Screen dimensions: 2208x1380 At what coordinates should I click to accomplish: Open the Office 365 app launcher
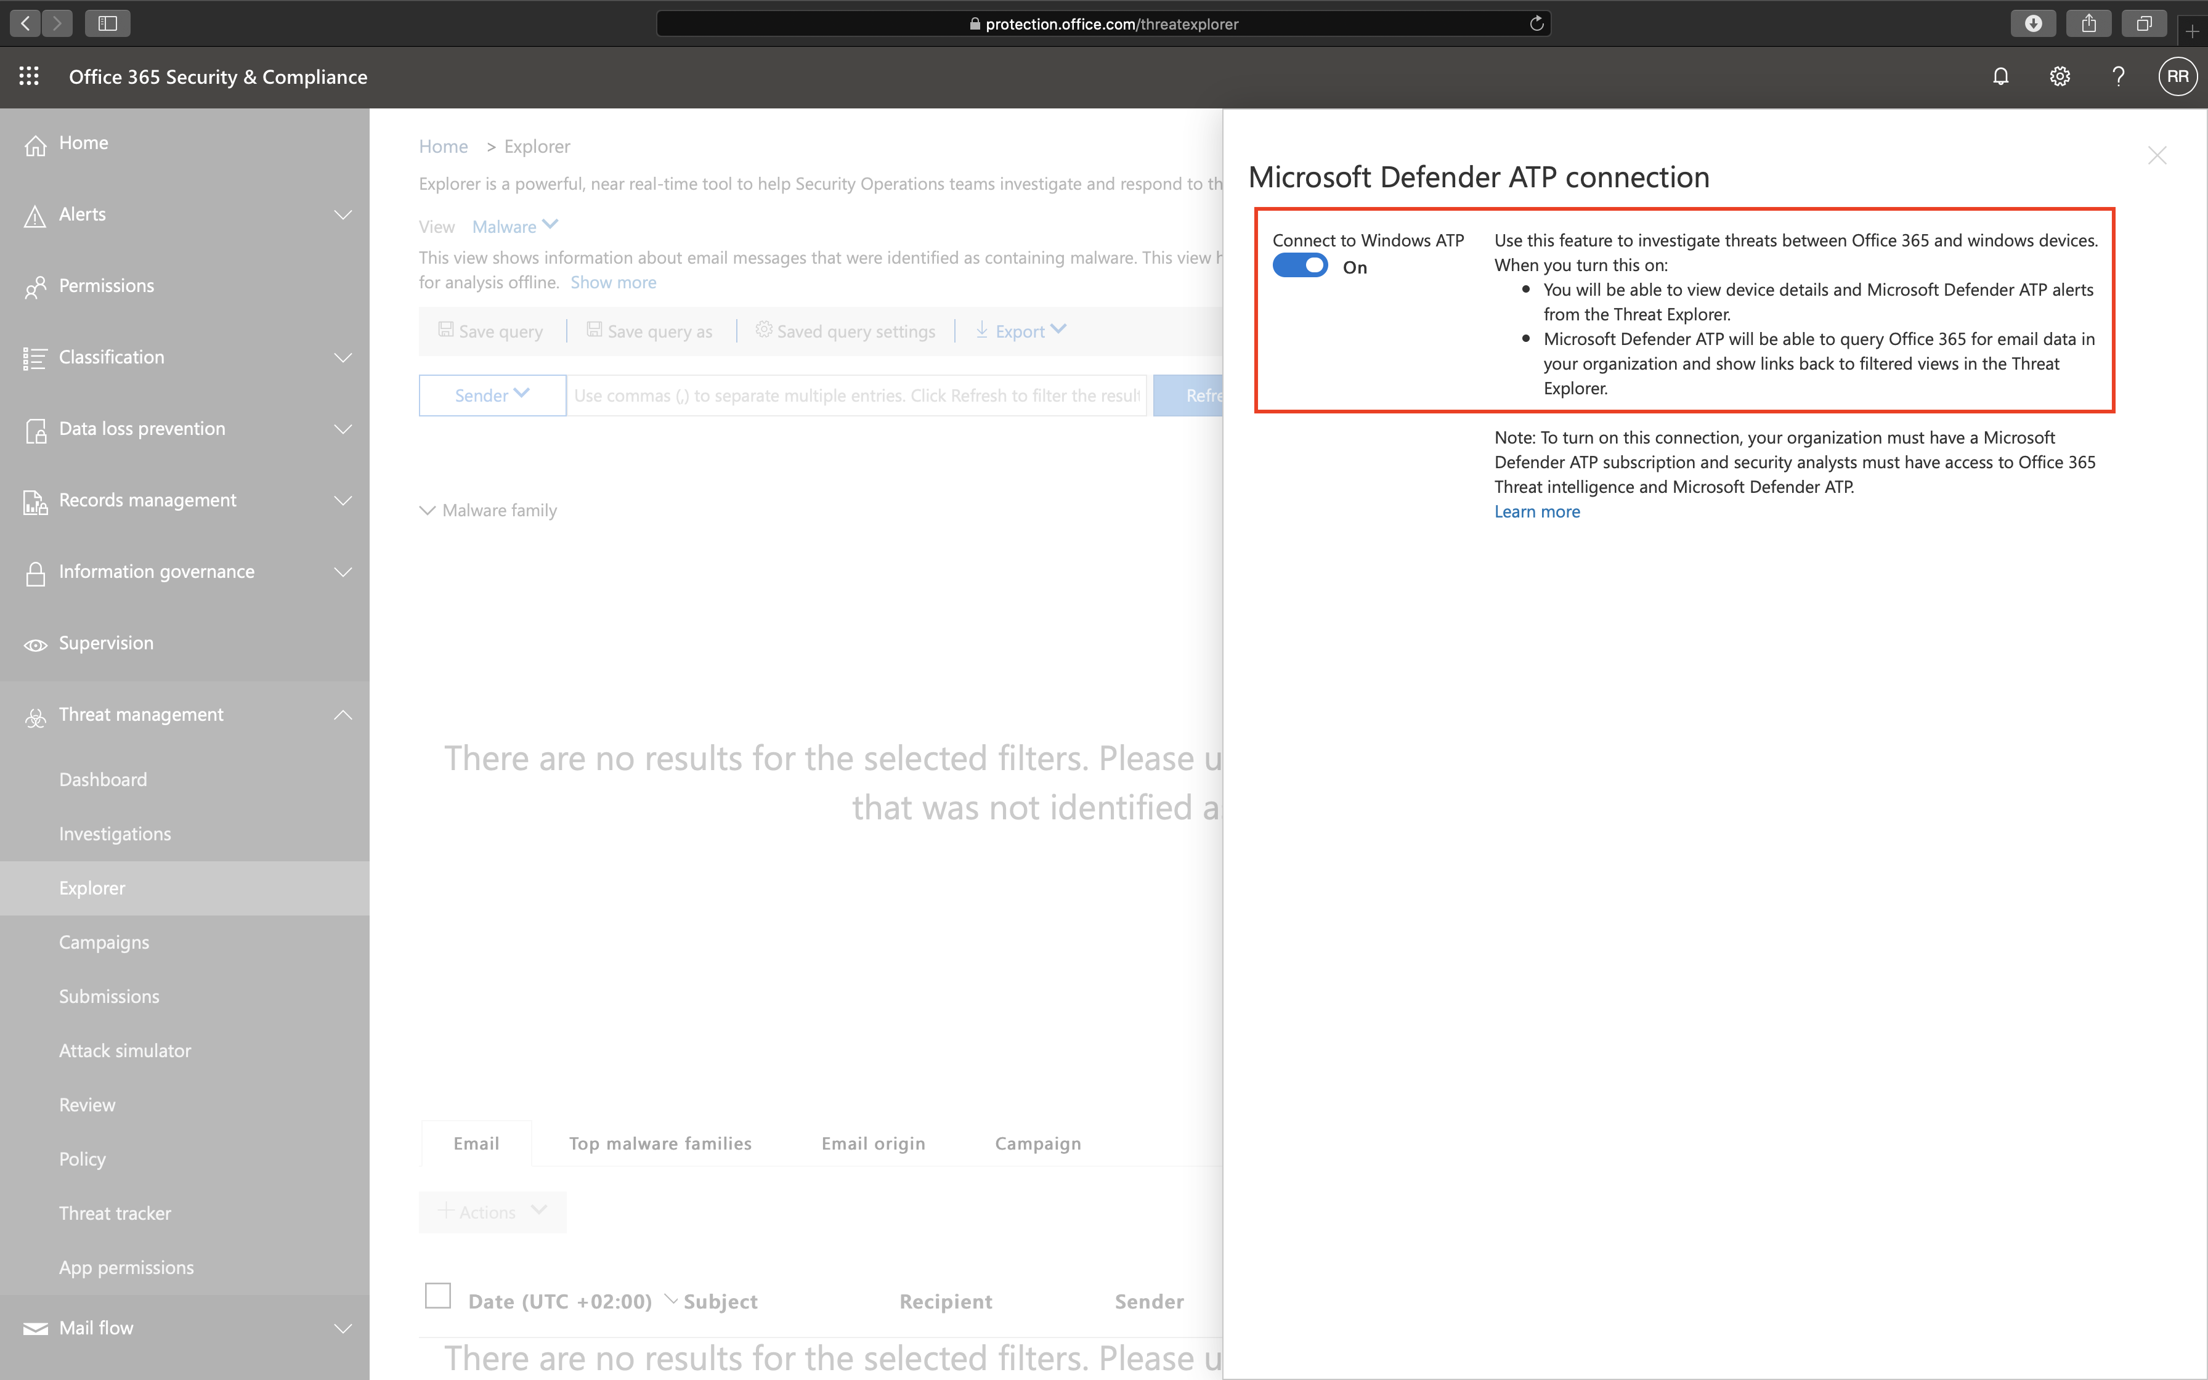(28, 76)
